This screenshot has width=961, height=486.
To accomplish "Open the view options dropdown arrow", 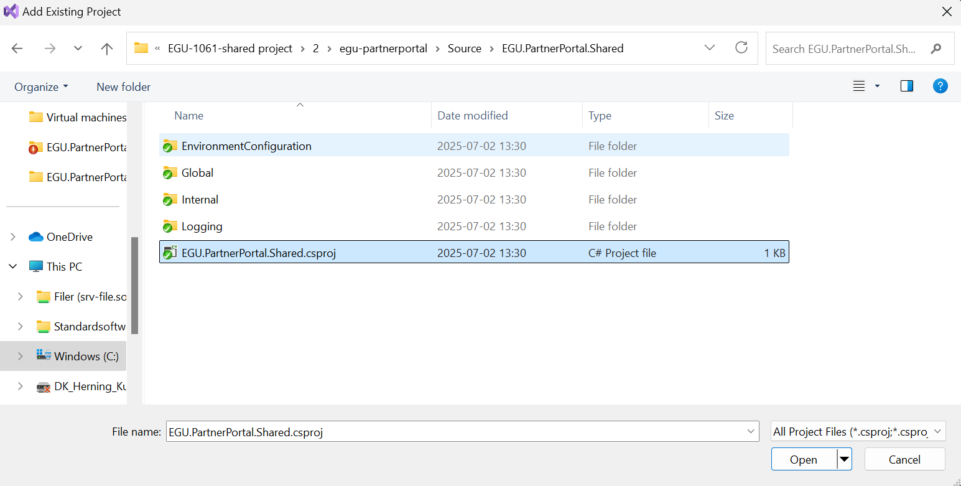I will pyautogui.click(x=878, y=86).
